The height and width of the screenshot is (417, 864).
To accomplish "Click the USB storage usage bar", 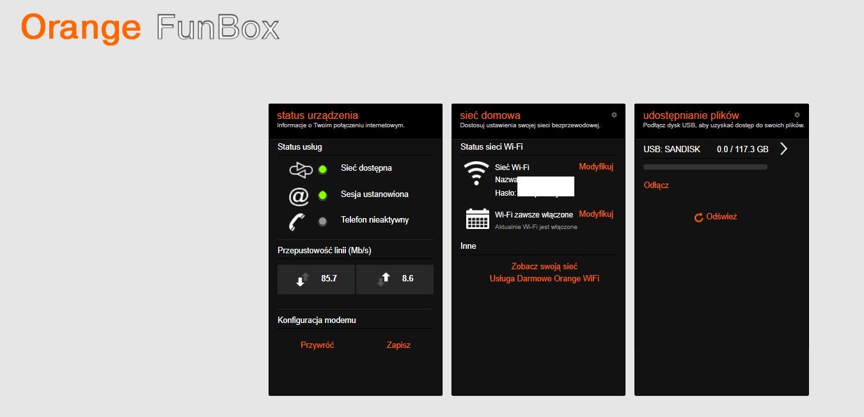I will click(x=705, y=167).
